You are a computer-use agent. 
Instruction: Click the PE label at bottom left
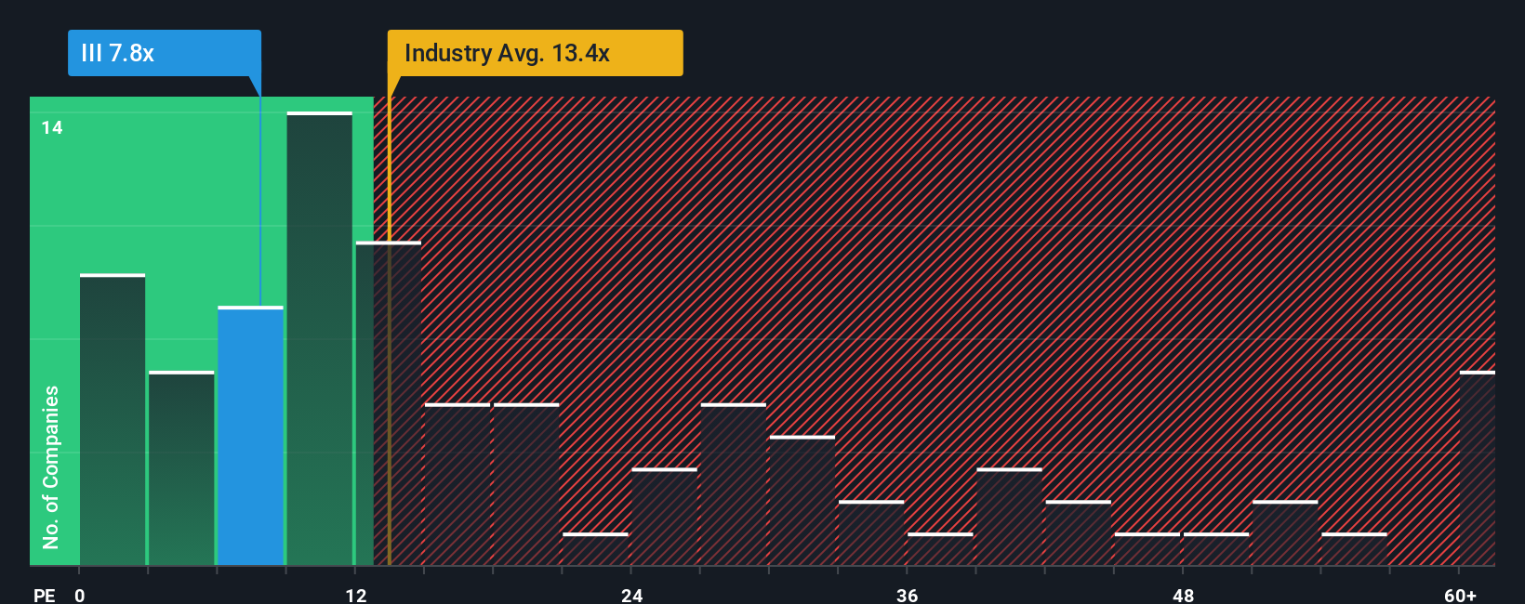coord(44,595)
